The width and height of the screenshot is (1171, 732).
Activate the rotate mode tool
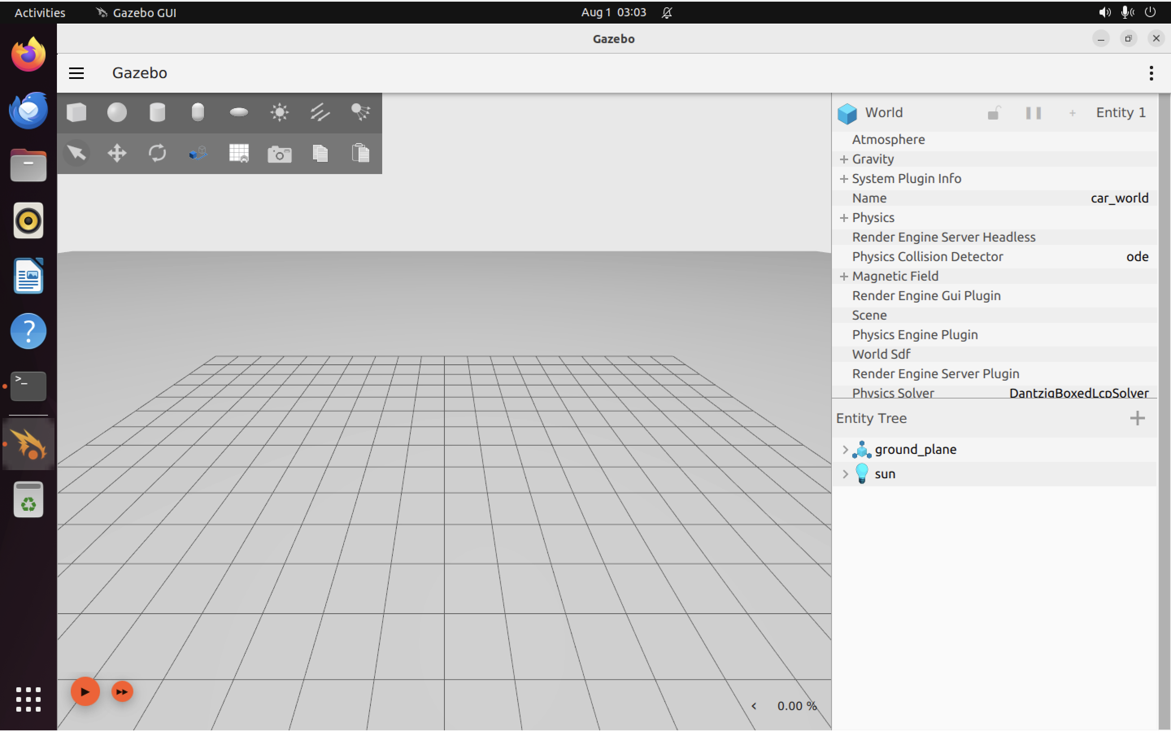157,153
